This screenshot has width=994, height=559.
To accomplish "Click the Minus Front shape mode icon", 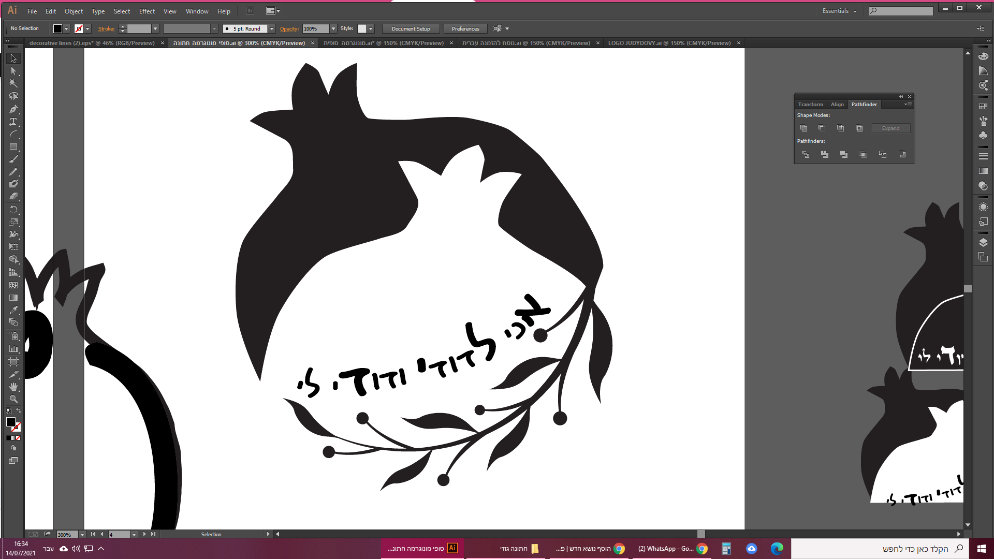I will [822, 128].
